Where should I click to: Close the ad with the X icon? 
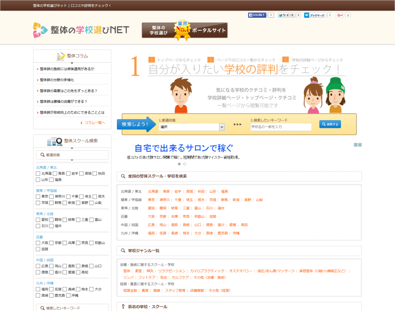point(360,145)
